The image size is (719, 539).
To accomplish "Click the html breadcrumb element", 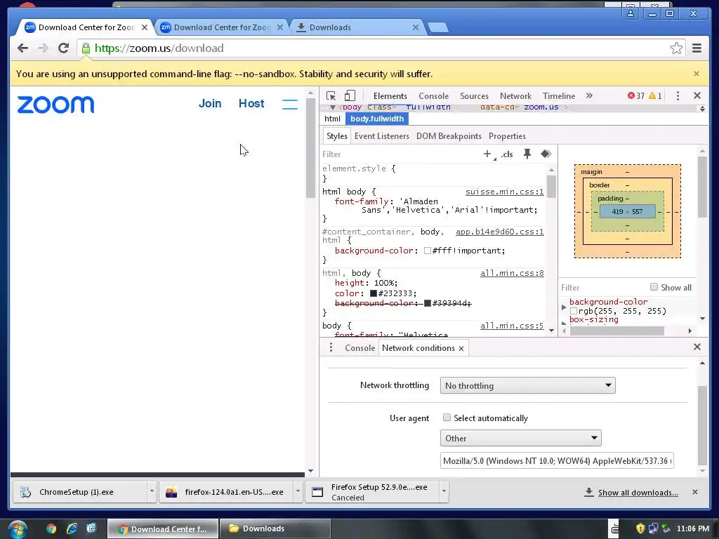I will (332, 119).
